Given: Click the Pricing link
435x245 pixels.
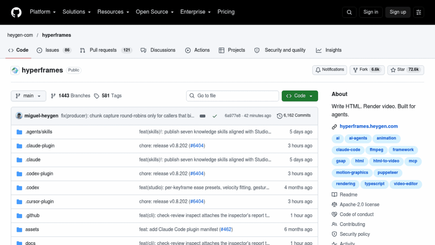Looking at the screenshot, I should (x=226, y=12).
